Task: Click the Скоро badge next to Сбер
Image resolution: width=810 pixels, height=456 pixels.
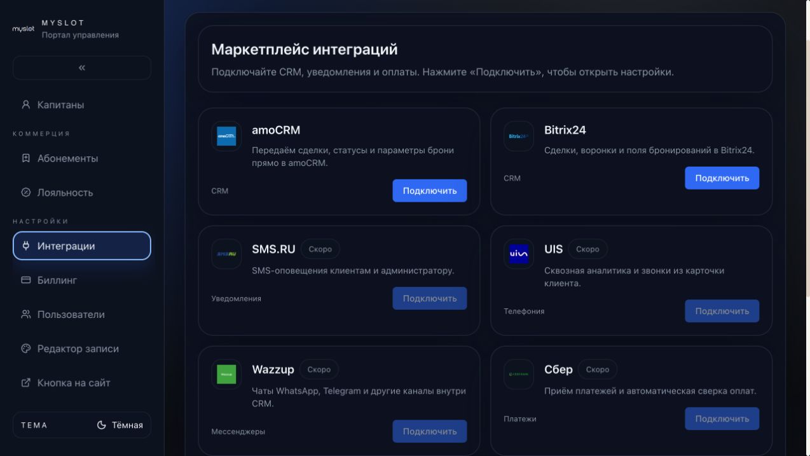Action: coord(598,370)
